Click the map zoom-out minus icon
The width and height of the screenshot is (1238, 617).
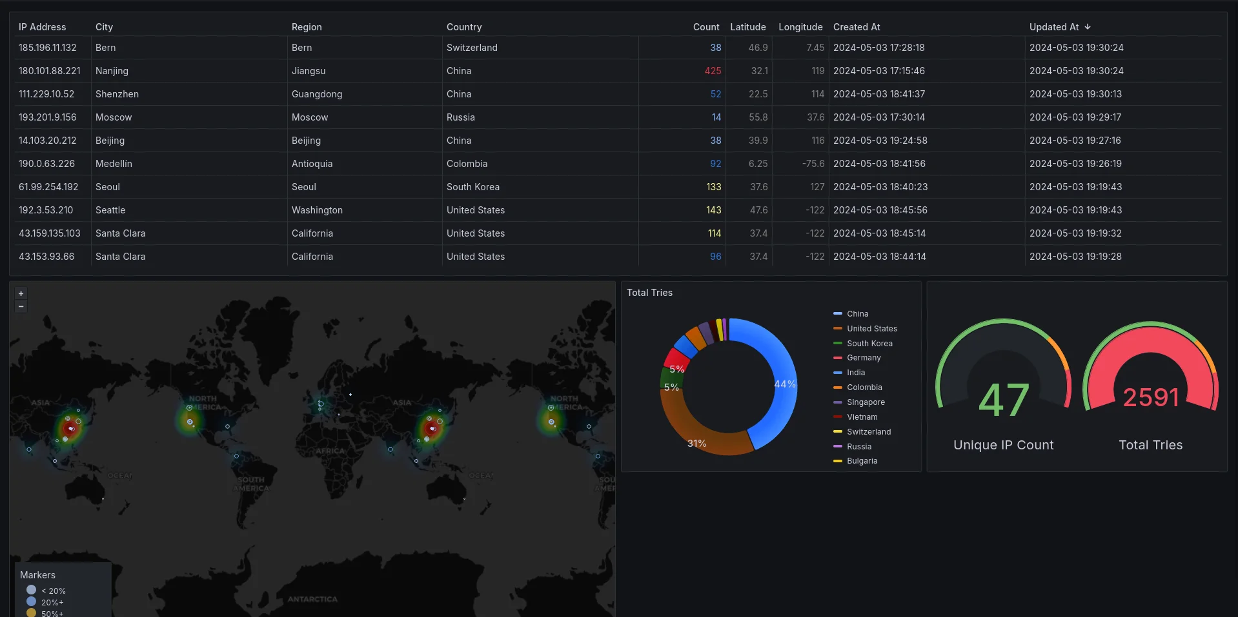tap(21, 306)
